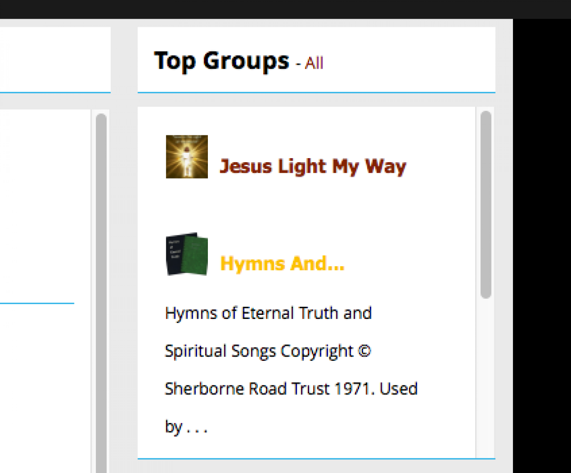This screenshot has height=473, width=571.
Task: Click the word "Light" in the group title
Action: point(302,167)
